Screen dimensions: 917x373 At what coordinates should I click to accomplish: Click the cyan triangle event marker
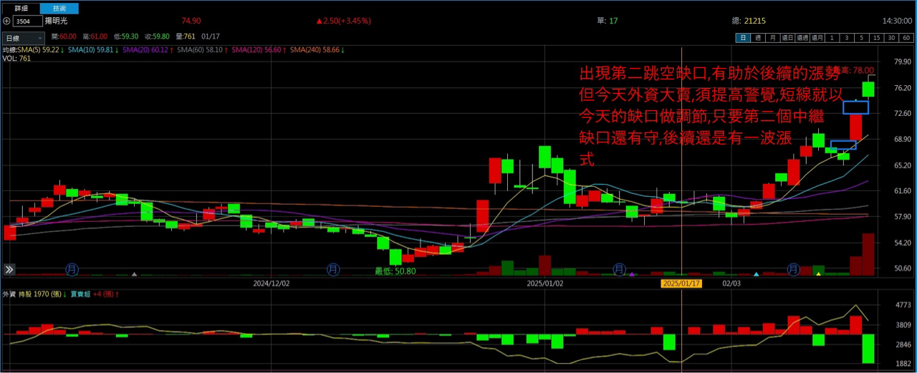pyautogui.click(x=757, y=273)
